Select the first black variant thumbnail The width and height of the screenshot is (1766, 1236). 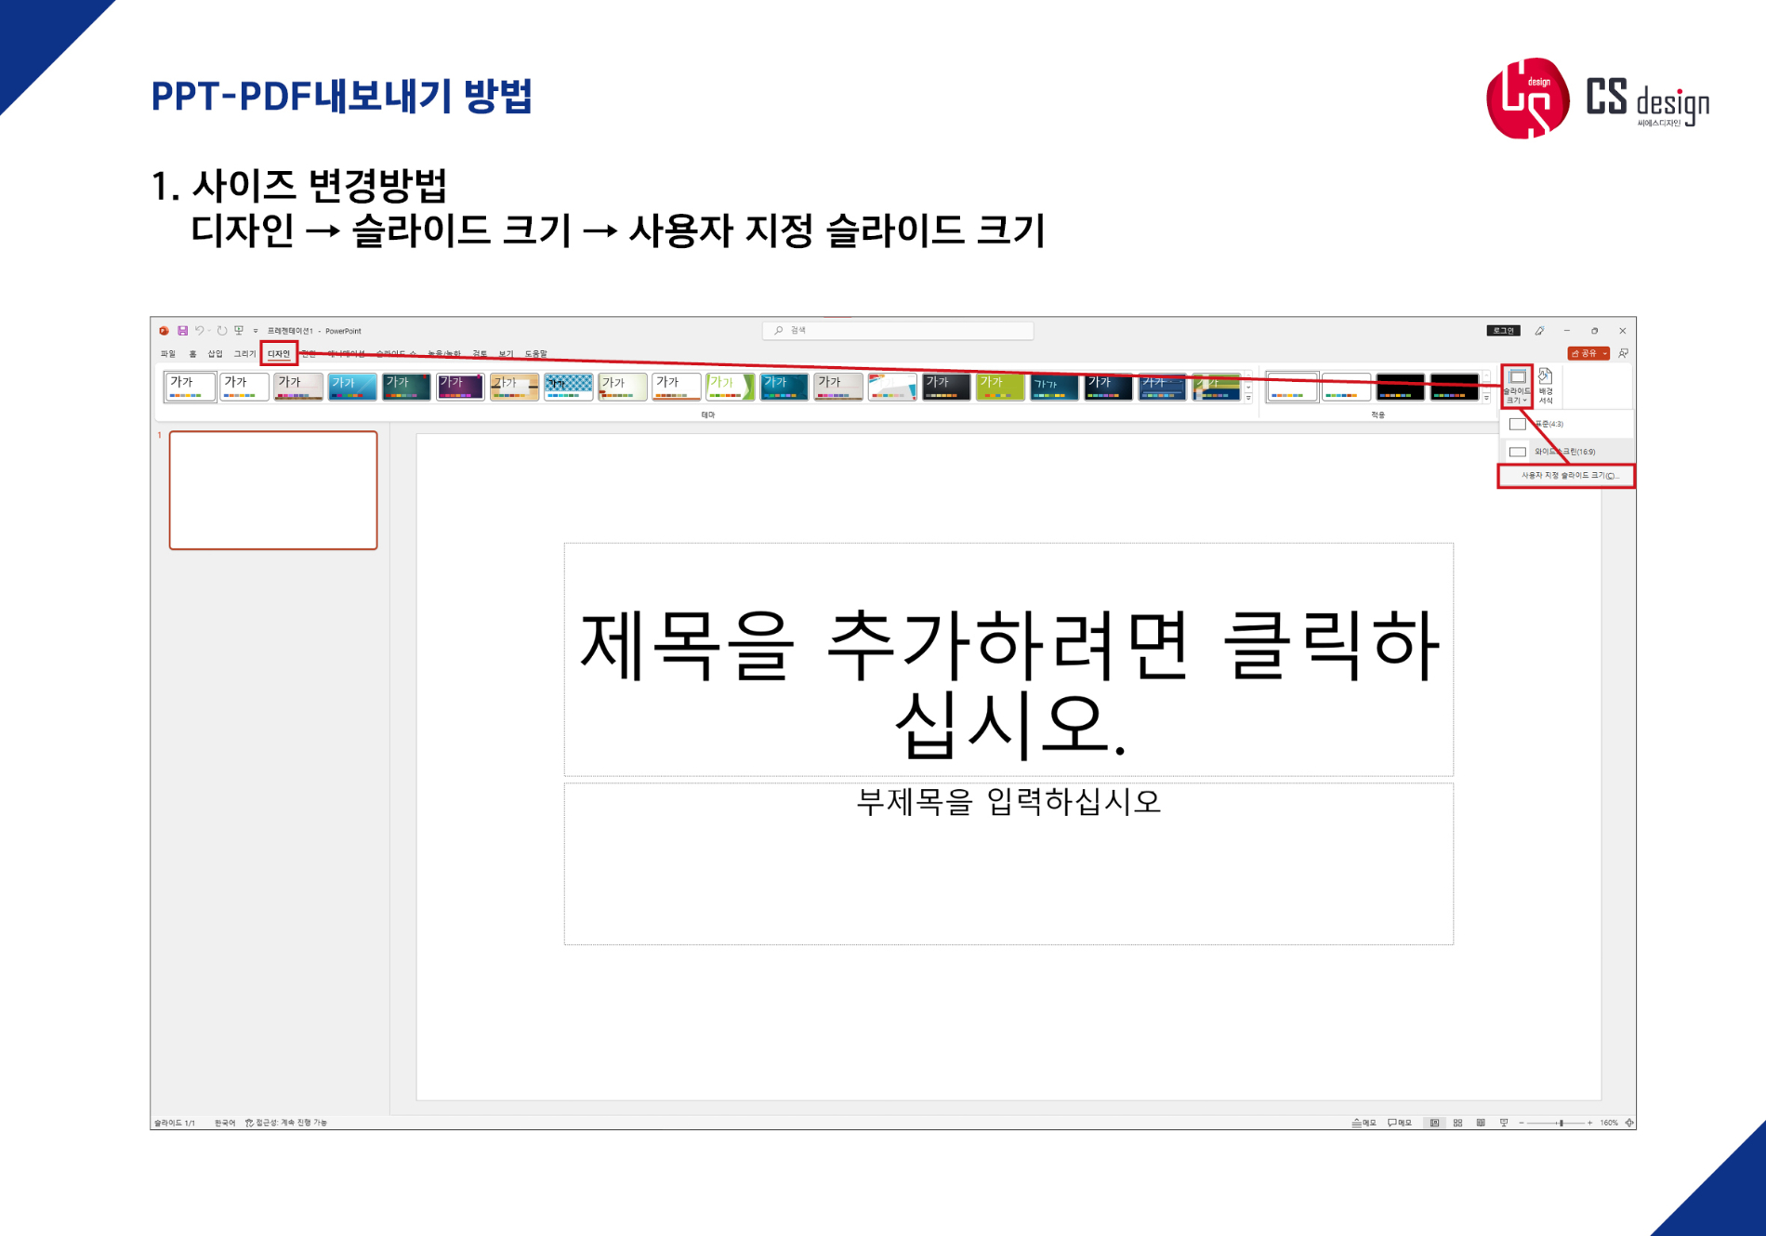1400,387
